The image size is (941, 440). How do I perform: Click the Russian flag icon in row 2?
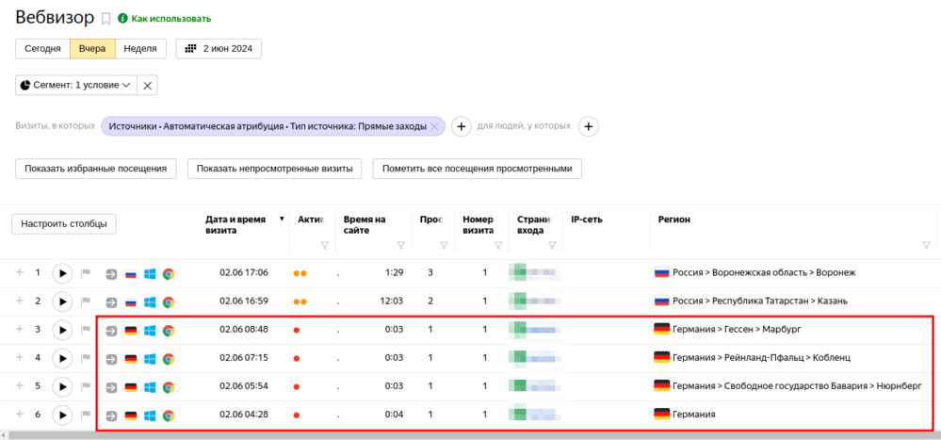(130, 302)
